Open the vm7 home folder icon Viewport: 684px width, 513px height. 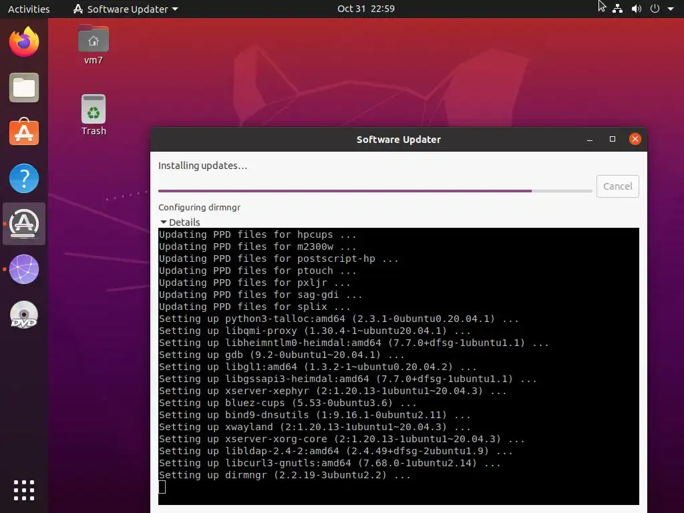(x=94, y=45)
